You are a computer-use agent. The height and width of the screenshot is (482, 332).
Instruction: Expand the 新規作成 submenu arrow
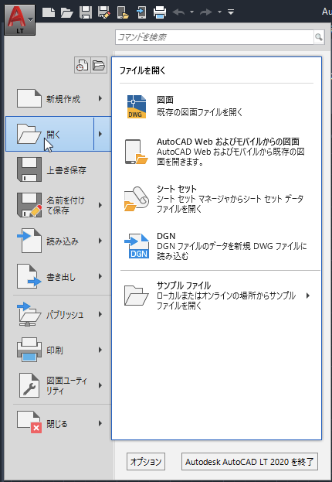pyautogui.click(x=100, y=99)
